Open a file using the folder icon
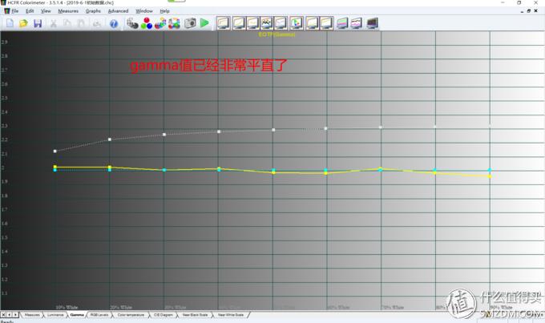Image resolution: width=545 pixels, height=323 pixels. pyautogui.click(x=23, y=23)
